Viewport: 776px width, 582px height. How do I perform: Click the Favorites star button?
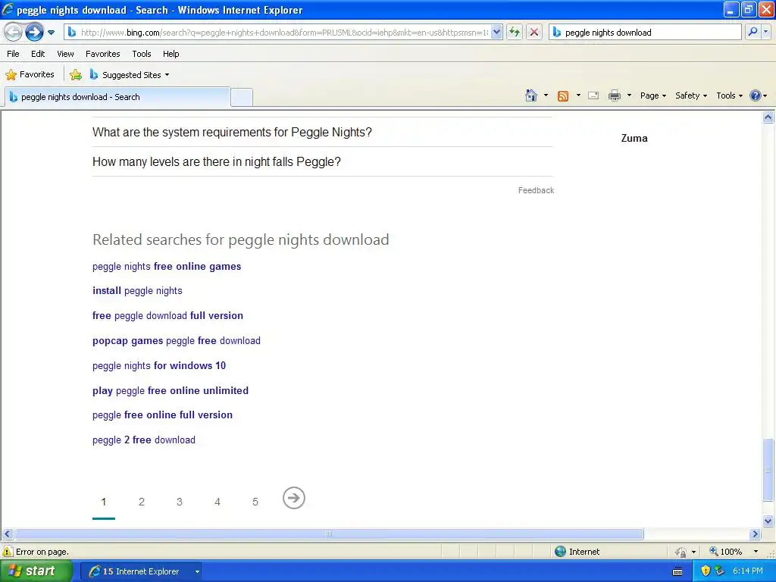click(x=30, y=75)
